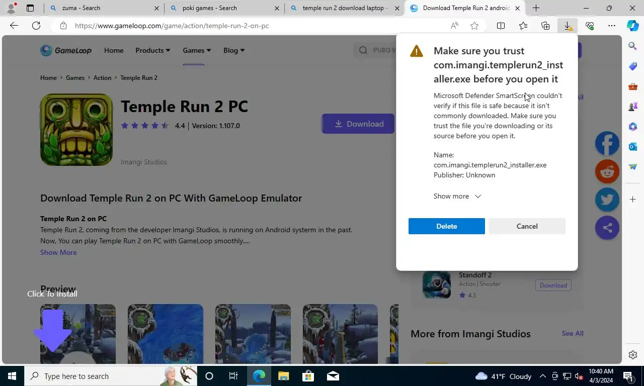Click the GameLoop logo
Viewport: 644px width, 386px height.
click(x=66, y=50)
